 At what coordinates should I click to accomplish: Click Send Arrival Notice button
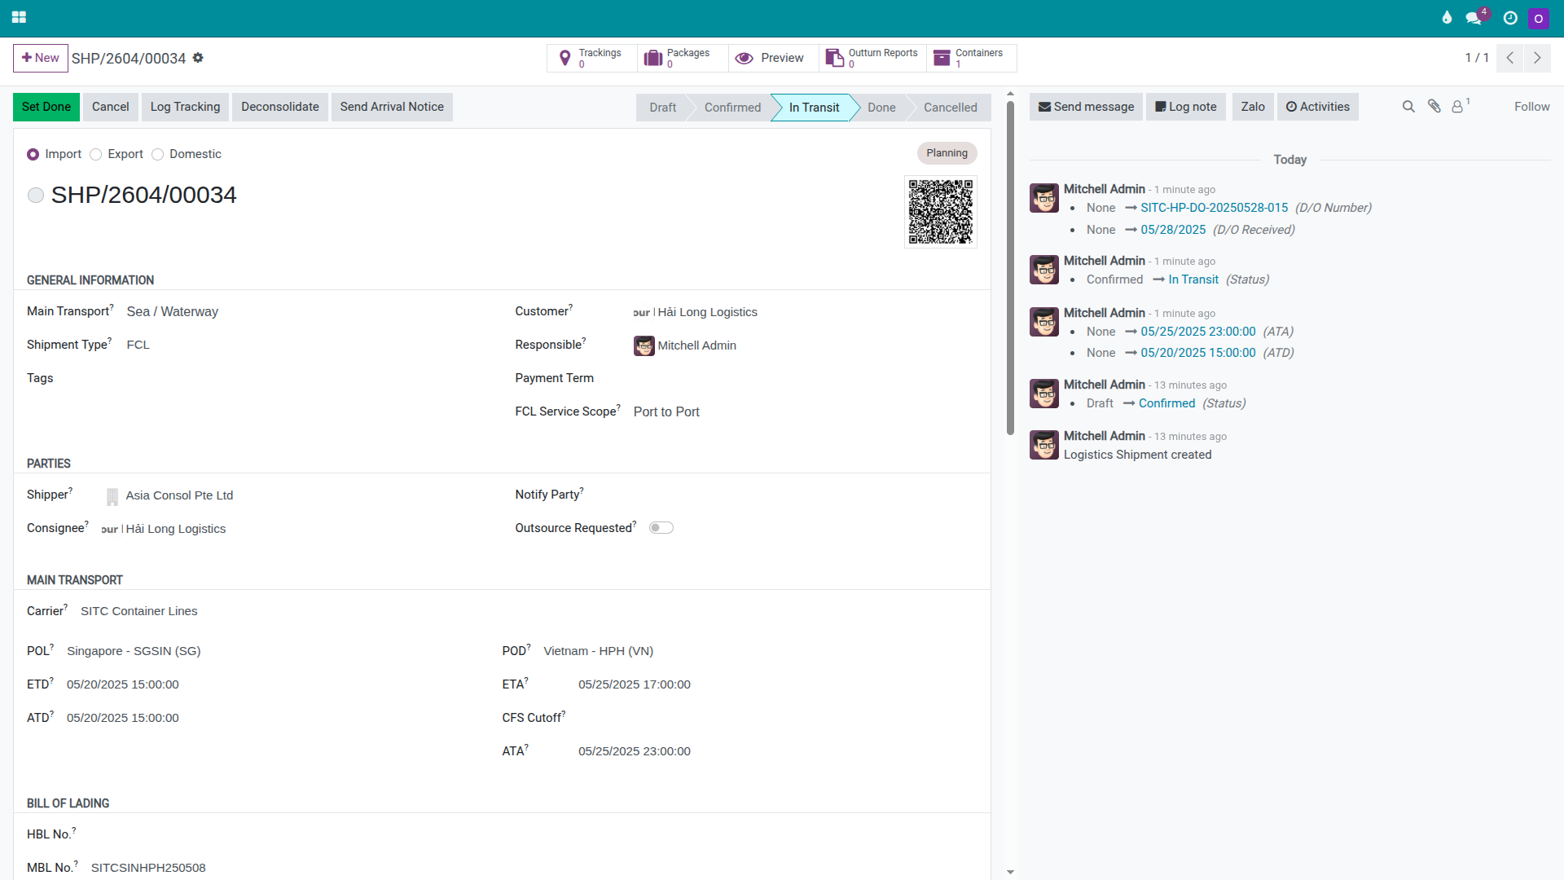[392, 107]
